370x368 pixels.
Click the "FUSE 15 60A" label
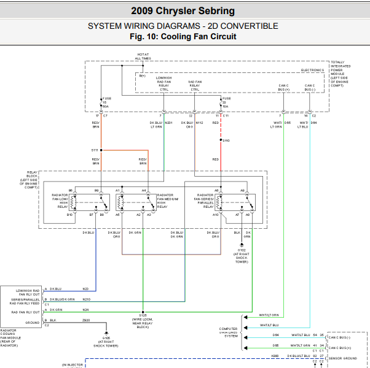pyautogui.click(x=106, y=102)
